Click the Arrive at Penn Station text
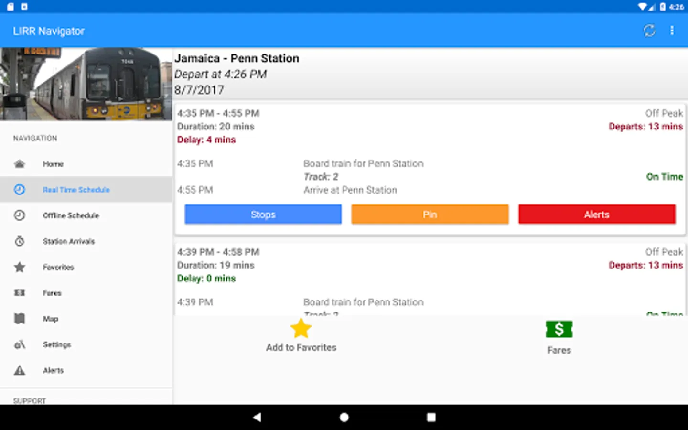This screenshot has height=430, width=688. [x=350, y=190]
